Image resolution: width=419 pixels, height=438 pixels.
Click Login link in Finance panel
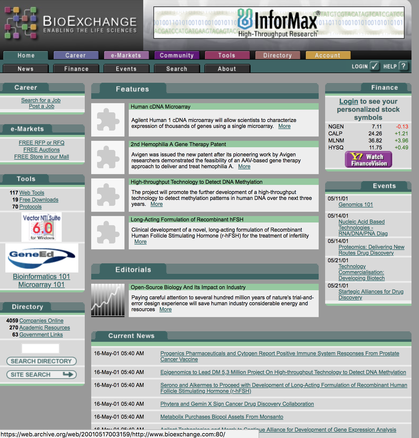[348, 101]
